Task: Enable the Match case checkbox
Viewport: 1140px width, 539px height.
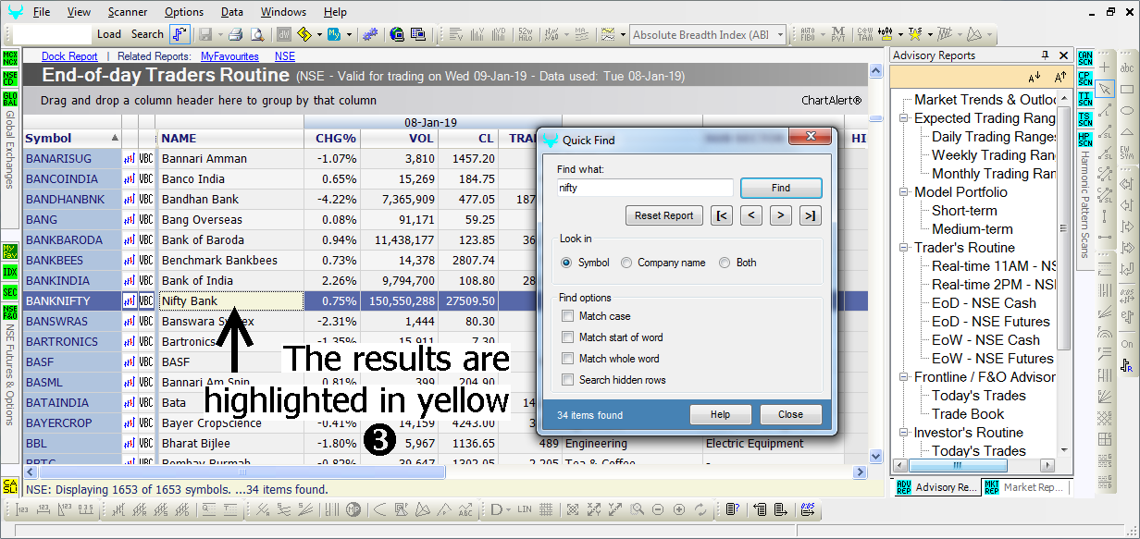Action: coord(567,316)
